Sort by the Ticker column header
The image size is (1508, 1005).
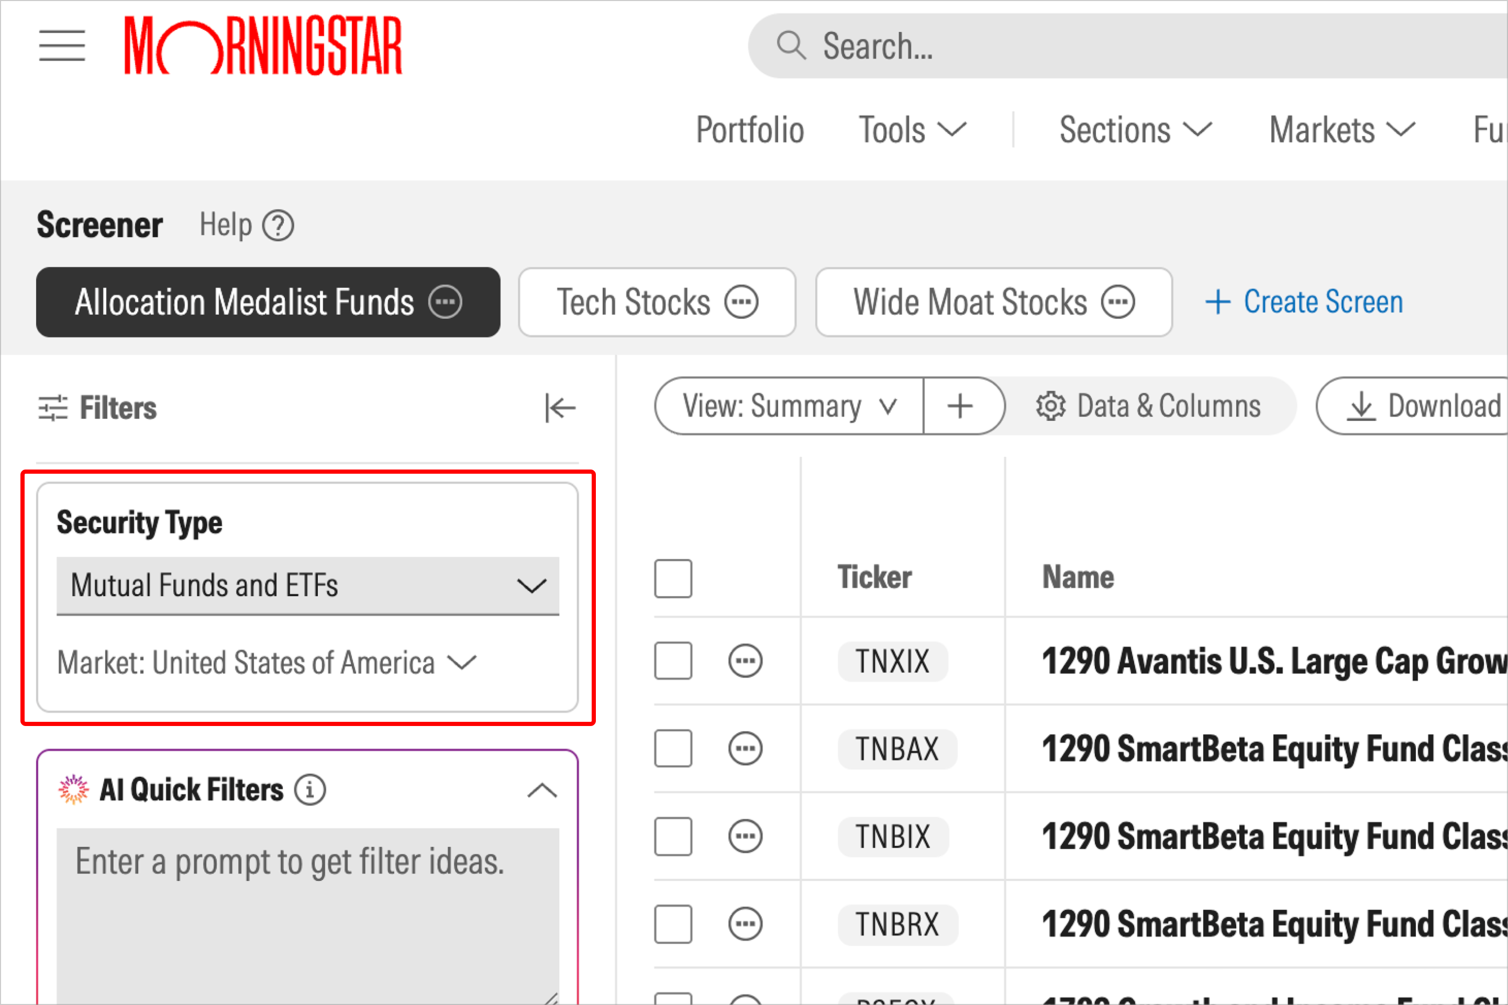874,577
